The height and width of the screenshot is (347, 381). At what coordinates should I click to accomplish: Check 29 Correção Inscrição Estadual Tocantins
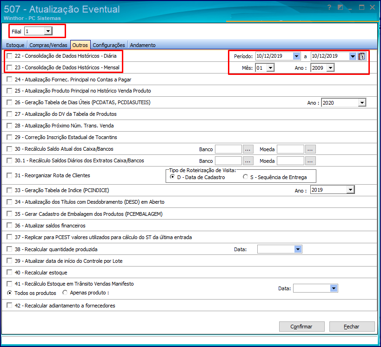(x=9, y=137)
